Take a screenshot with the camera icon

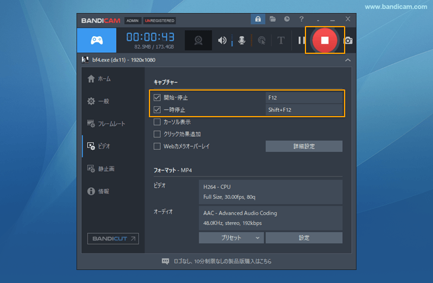click(349, 41)
